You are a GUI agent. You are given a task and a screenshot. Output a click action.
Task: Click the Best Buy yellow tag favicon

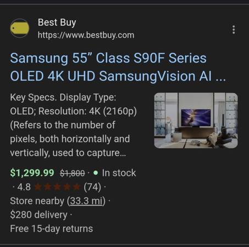coord(20,28)
